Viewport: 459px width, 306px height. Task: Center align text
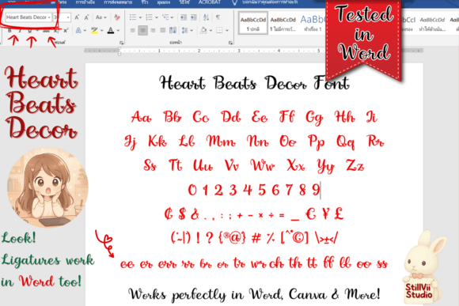pyautogui.click(x=143, y=30)
